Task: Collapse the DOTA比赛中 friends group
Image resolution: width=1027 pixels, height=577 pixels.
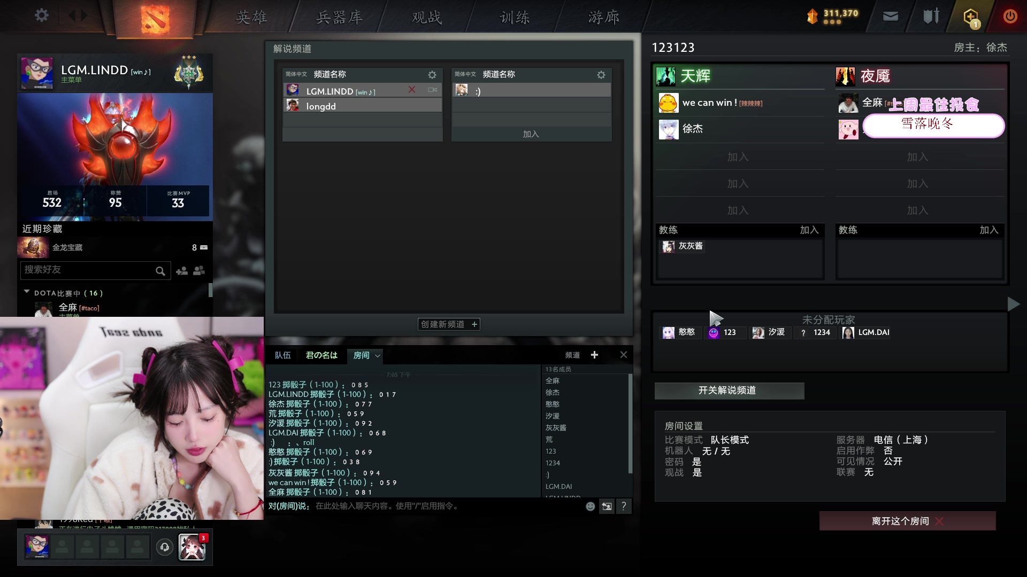Action: 26,292
